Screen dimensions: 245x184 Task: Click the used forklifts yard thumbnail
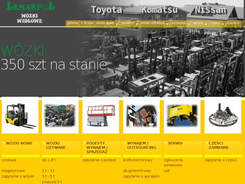[x=60, y=115]
